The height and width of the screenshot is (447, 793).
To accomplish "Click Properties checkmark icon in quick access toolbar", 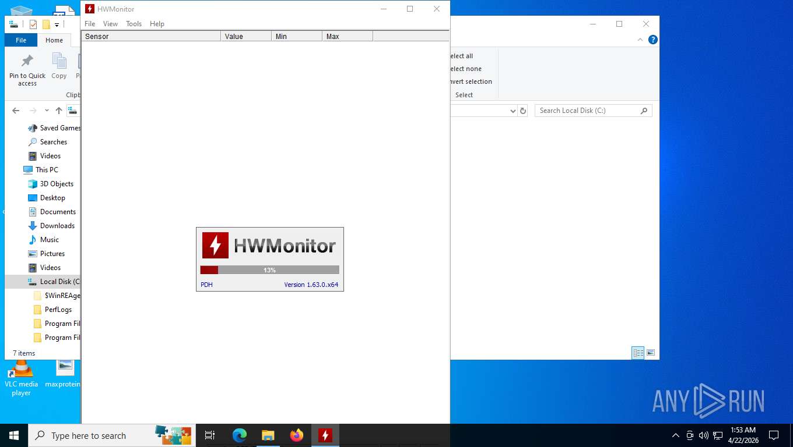I will [33, 24].
